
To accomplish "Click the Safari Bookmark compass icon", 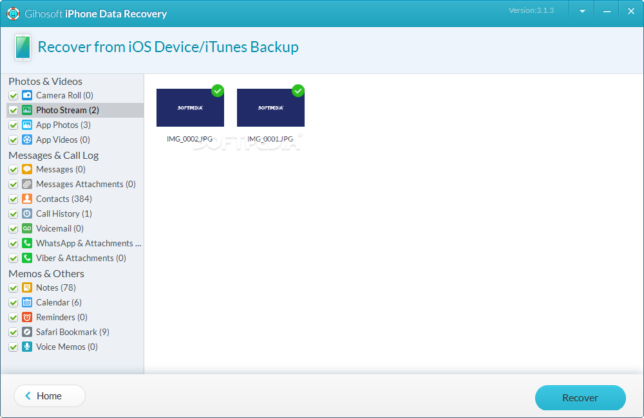I will (27, 332).
